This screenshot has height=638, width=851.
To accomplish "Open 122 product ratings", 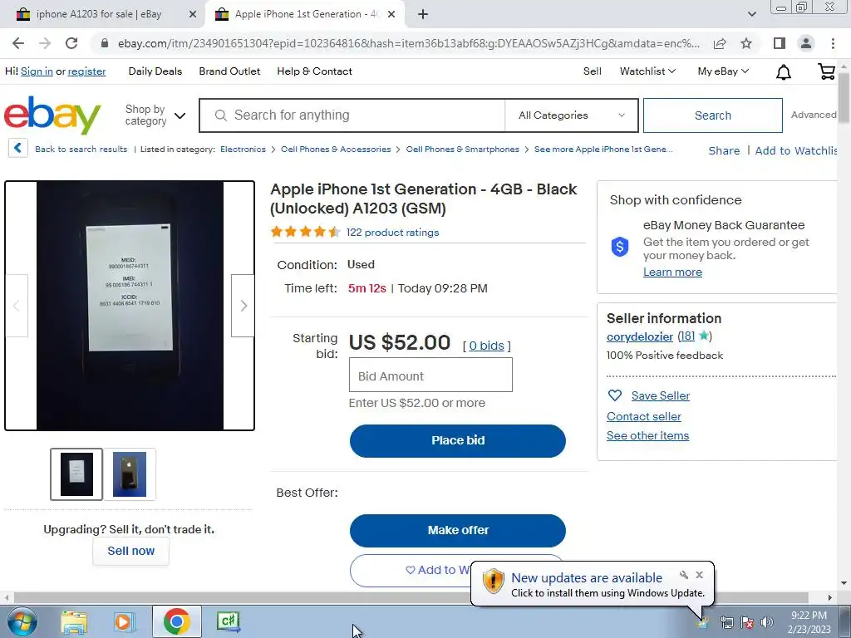I will [392, 233].
